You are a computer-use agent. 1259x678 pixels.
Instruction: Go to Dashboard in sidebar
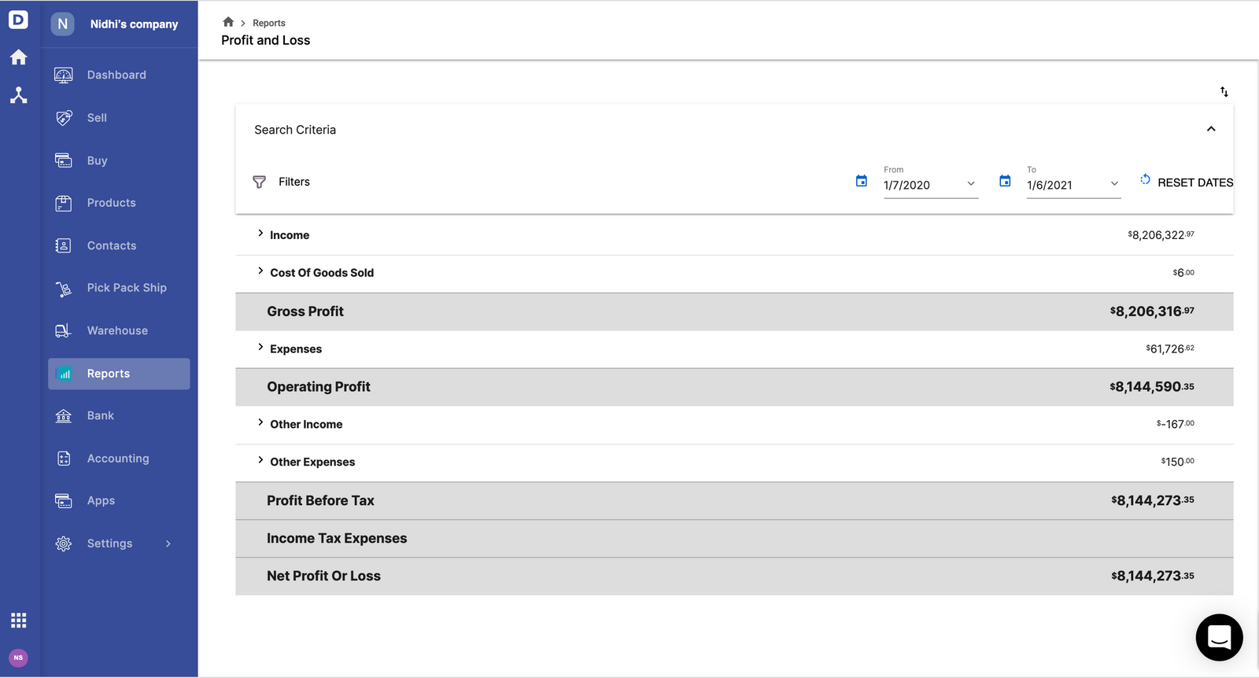(x=116, y=75)
